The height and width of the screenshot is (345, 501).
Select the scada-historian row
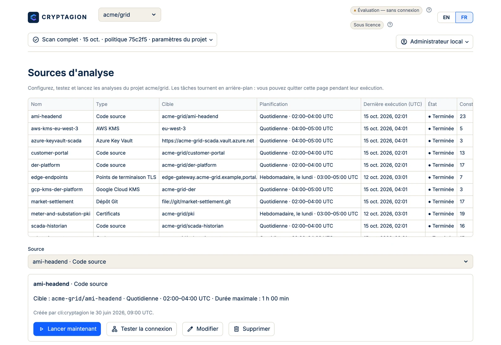coord(250,226)
